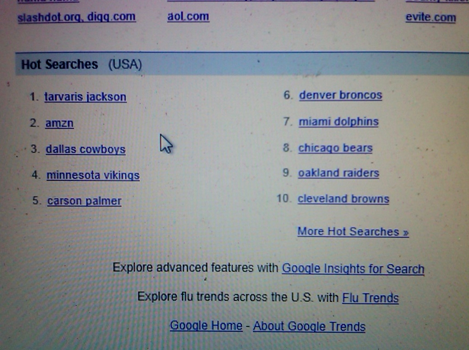Open the minnesota vikings hot search
This screenshot has height=350, width=469.
click(93, 175)
